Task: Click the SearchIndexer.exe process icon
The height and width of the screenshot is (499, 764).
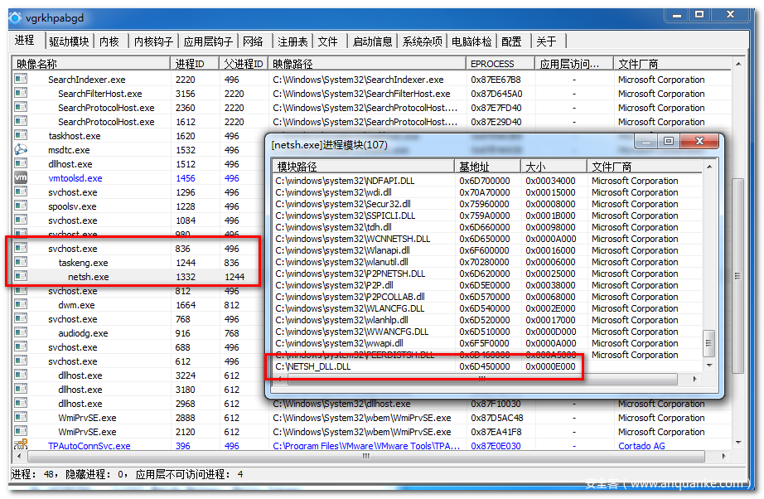Action: 21,80
